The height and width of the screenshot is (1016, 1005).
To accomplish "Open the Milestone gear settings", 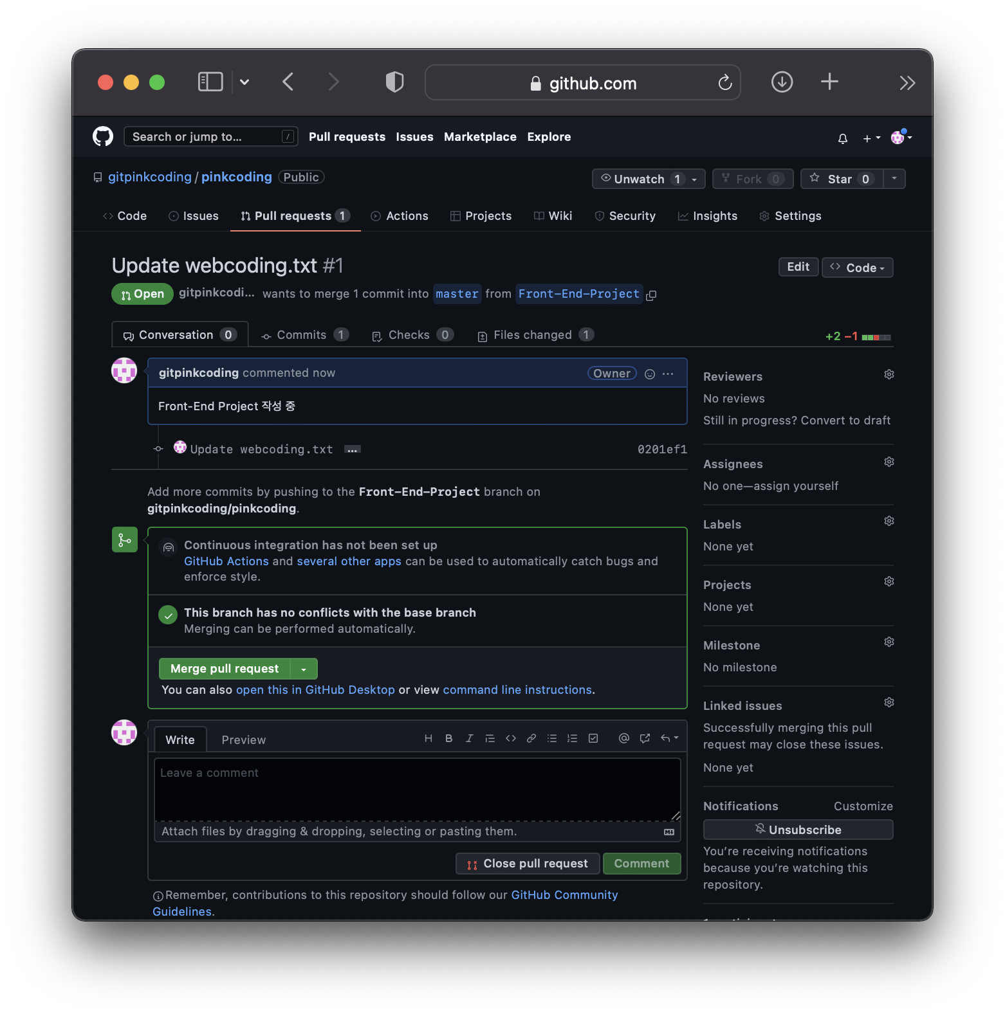I will 889,642.
